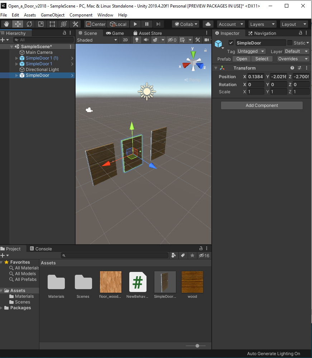The height and width of the screenshot is (358, 312).
Task: Lock the Project panel
Action: coord(201,248)
